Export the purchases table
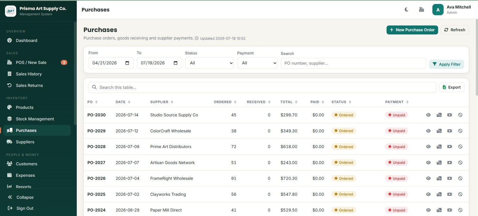This screenshot has height=216, width=478. (x=452, y=87)
